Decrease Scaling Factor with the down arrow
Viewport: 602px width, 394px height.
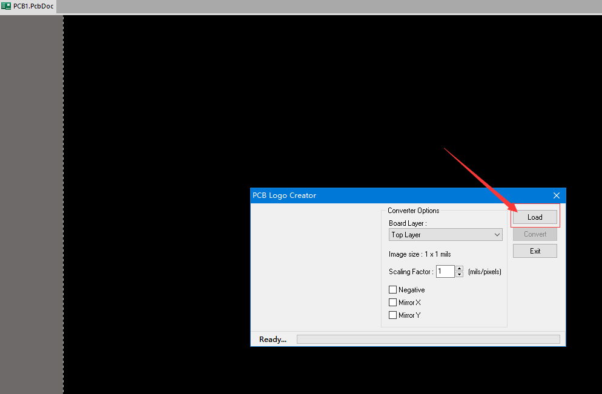pyautogui.click(x=459, y=274)
